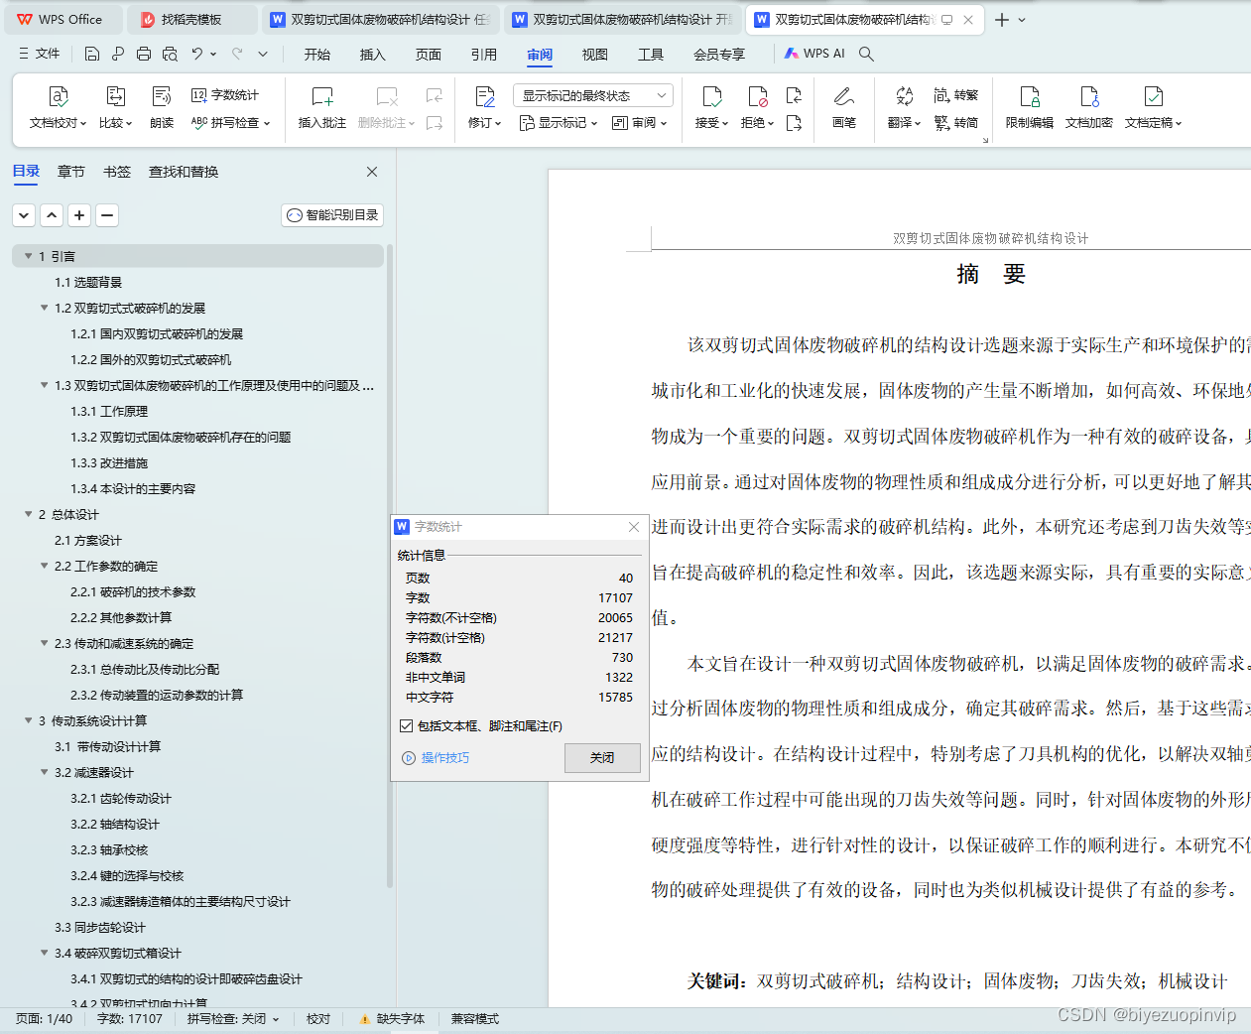Collapse the 2 总体设计 outline node

(28, 514)
